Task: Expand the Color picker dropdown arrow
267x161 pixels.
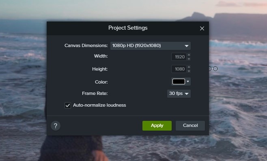Action: pyautogui.click(x=188, y=82)
